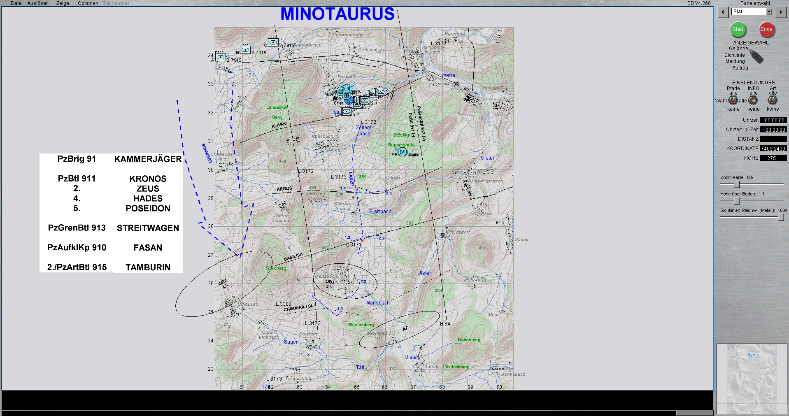Screen dimensions: 789x416
Task: Select artillery unit C 2./915 on map
Action: (273, 42)
